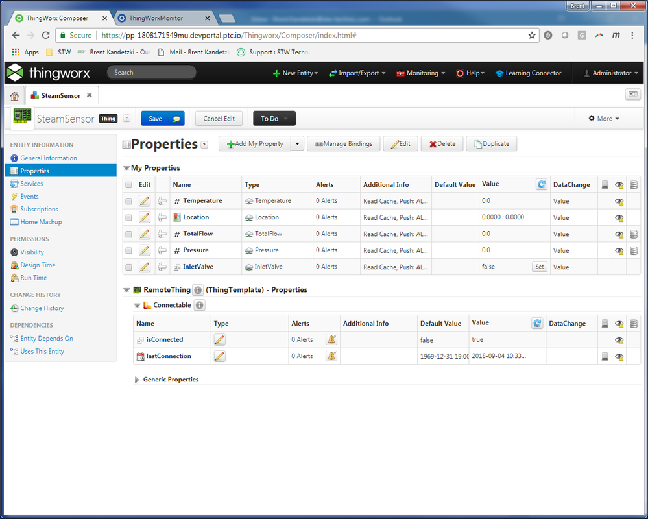
Task: Edit the Location property pencil icon
Action: [x=144, y=217]
